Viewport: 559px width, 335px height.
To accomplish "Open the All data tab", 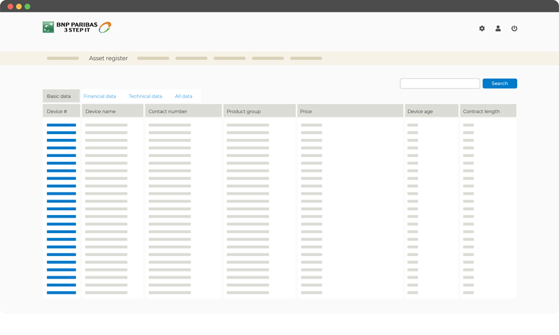I will coord(183,96).
